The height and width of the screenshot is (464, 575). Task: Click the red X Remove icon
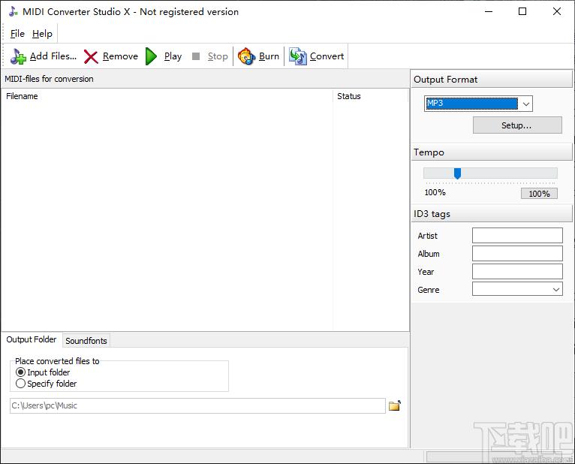coord(91,56)
